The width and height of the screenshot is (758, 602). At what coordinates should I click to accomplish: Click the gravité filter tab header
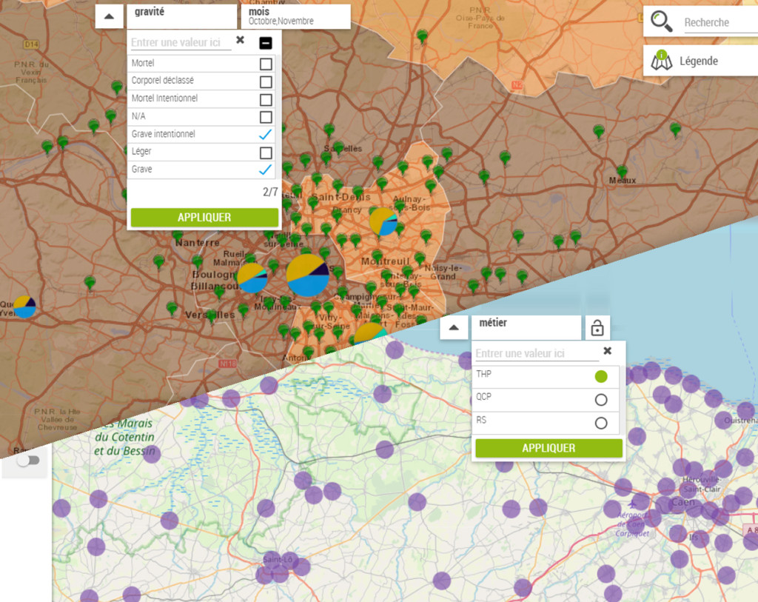[x=181, y=15]
